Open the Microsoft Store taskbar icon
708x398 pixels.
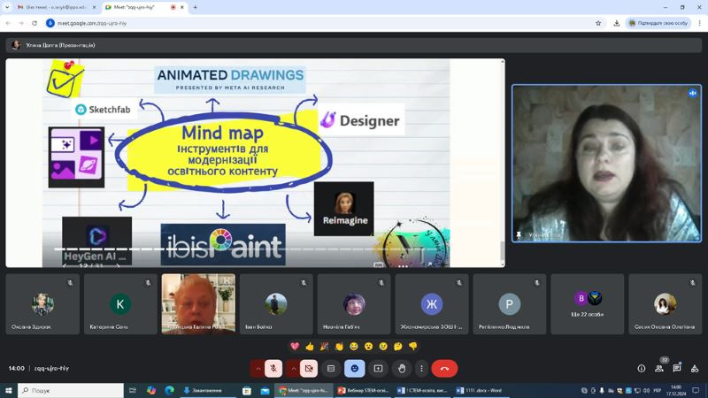pos(247,390)
